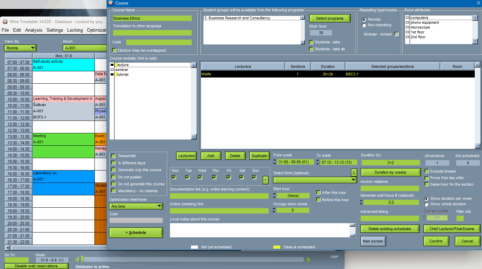
Task: Toggle the Exclude breaks checkbox
Action: 427,171
